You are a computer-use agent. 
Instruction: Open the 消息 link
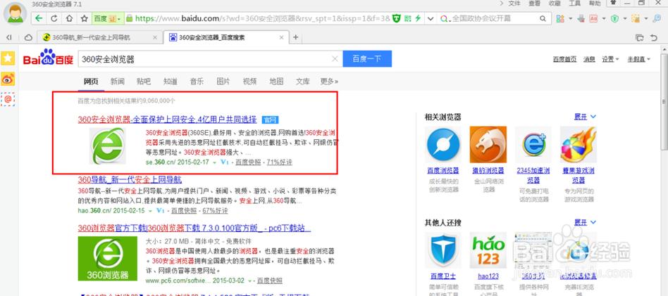[x=589, y=59]
